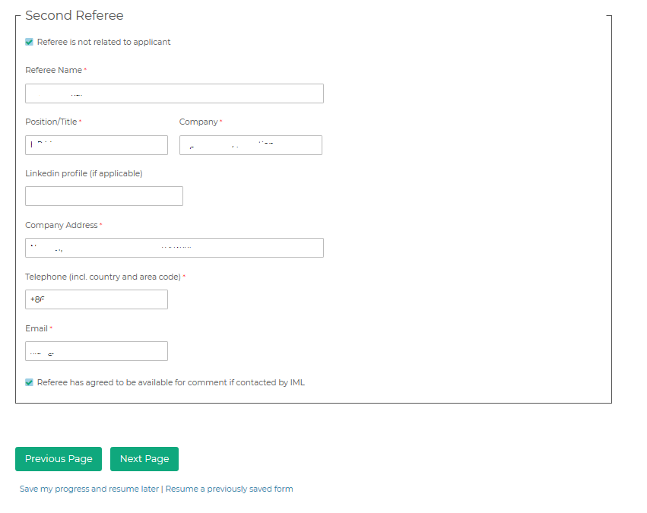The image size is (647, 513).
Task: Click inside the Company Address text box
Action: 174,248
